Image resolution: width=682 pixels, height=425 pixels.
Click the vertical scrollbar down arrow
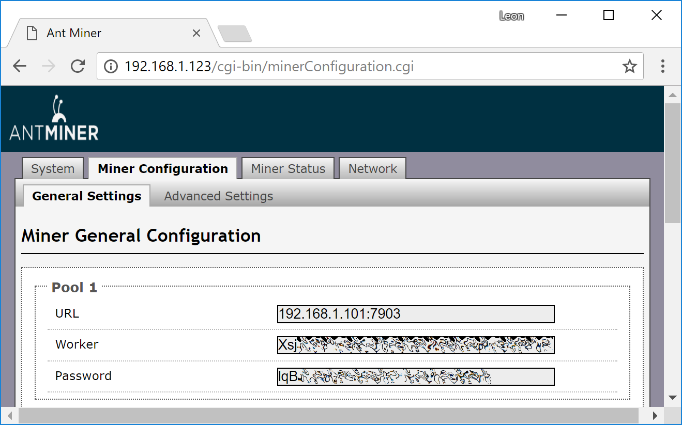pos(673,397)
